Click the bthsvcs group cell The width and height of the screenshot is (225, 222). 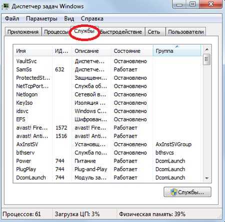164,153
